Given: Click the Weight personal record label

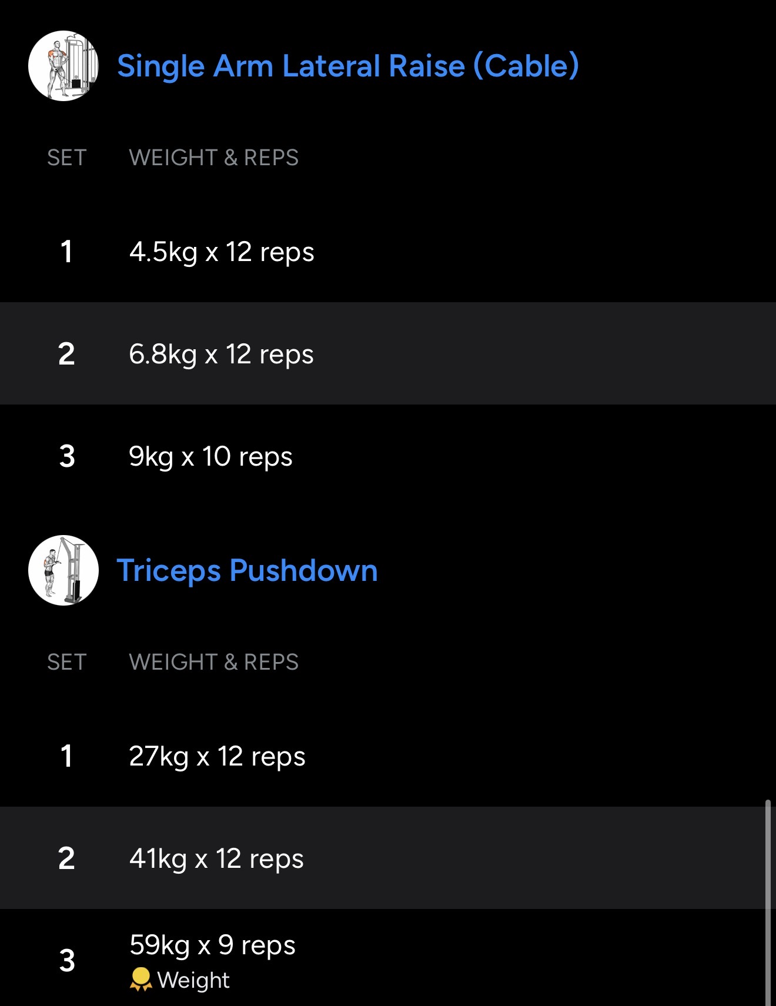Looking at the screenshot, I should click(193, 980).
